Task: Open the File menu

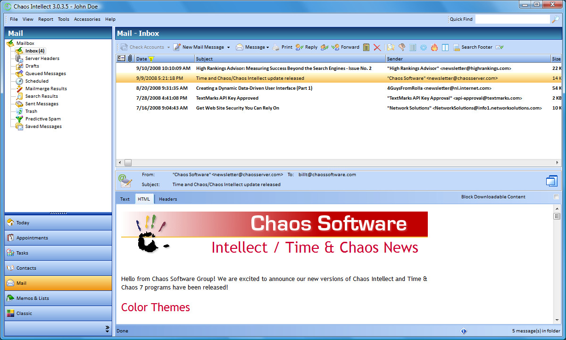Action: click(x=14, y=19)
